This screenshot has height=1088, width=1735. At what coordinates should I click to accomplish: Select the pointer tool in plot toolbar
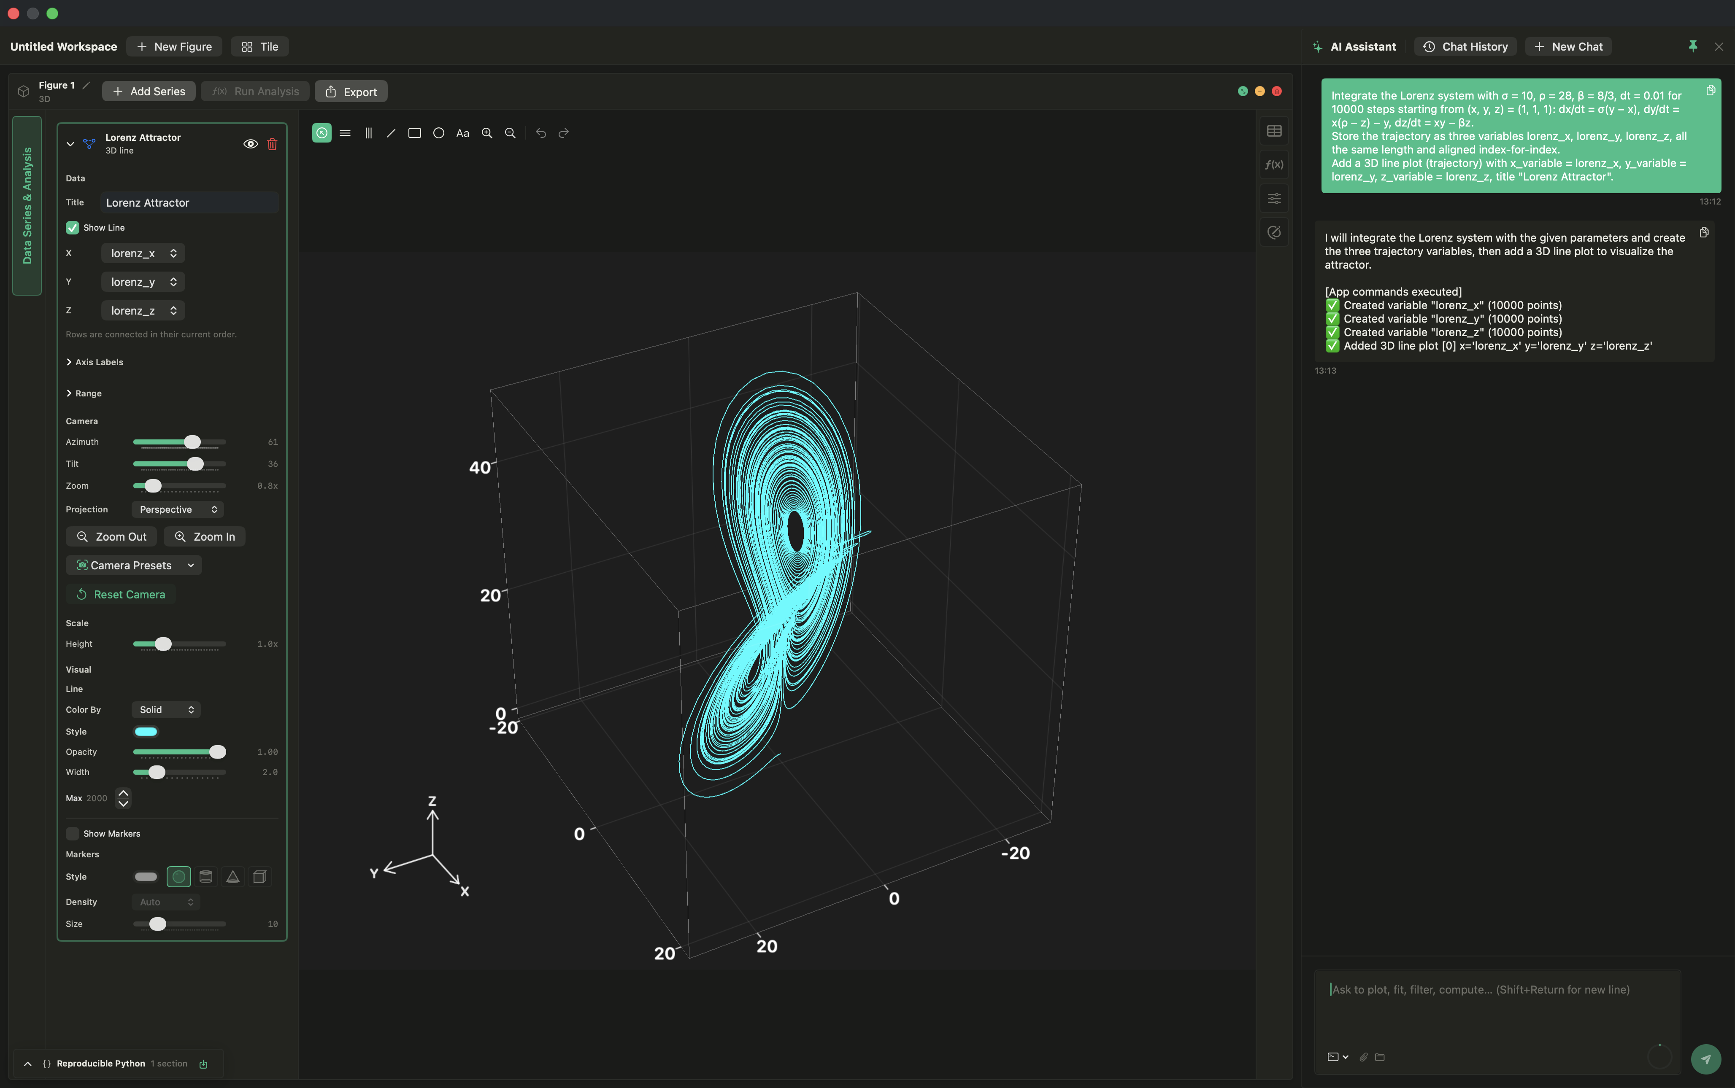[x=322, y=133]
